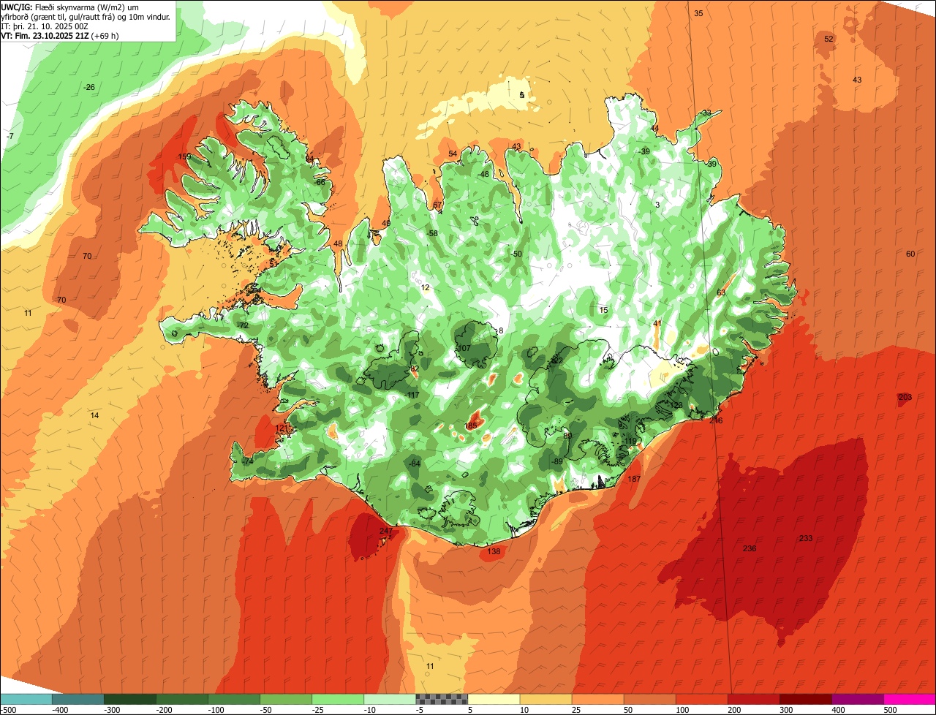This screenshot has height=715, width=936.
Task: Click the -74 value on the Reykjanes peninsula
Action: (248, 461)
